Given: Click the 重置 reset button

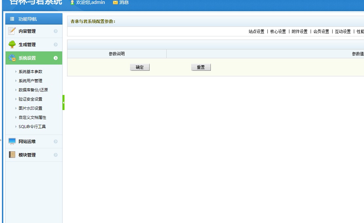Looking at the screenshot, I should (201, 67).
